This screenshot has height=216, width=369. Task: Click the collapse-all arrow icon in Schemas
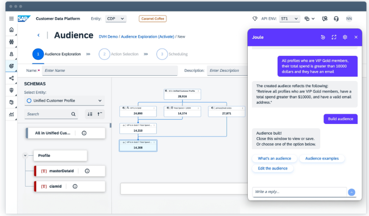[100, 114]
